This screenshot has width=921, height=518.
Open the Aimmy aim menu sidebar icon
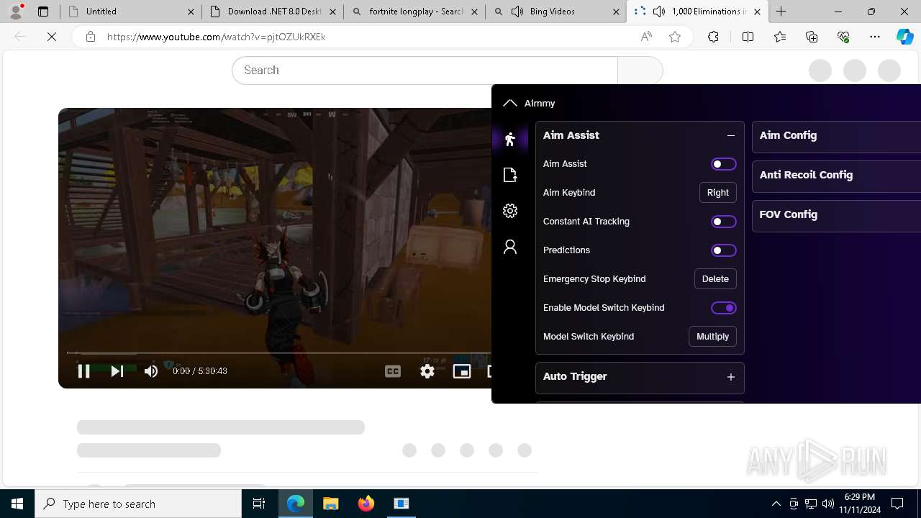click(x=510, y=139)
